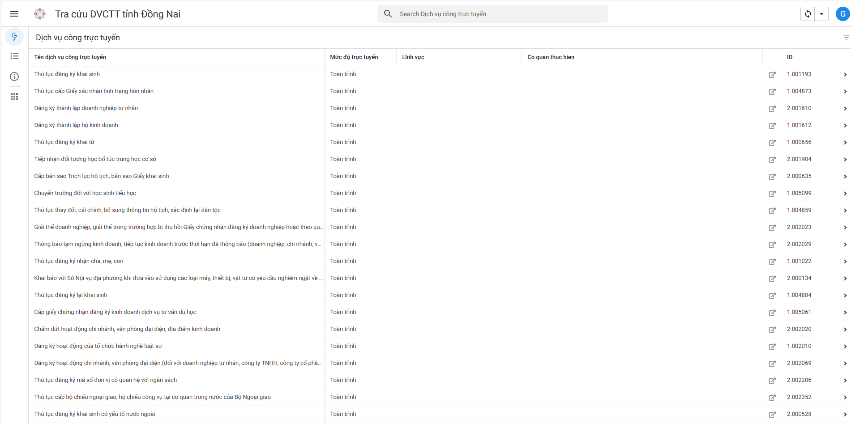Image resolution: width=851 pixels, height=424 pixels.
Task: Open the list view sidebar icon
Action: (x=14, y=56)
